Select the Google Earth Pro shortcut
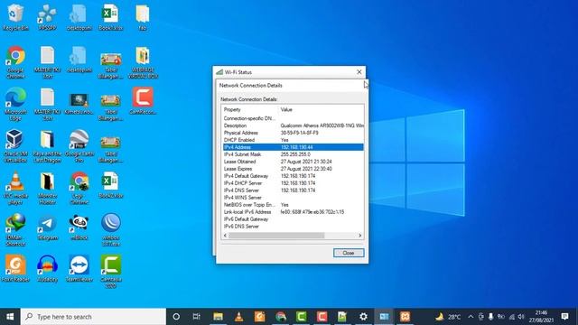This screenshot has height=325, width=578. pos(79,146)
